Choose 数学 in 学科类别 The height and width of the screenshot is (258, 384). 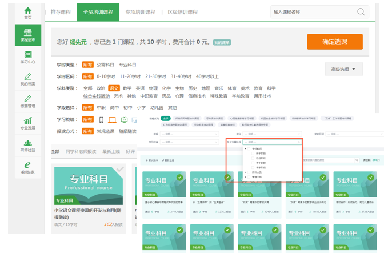coord(127,88)
